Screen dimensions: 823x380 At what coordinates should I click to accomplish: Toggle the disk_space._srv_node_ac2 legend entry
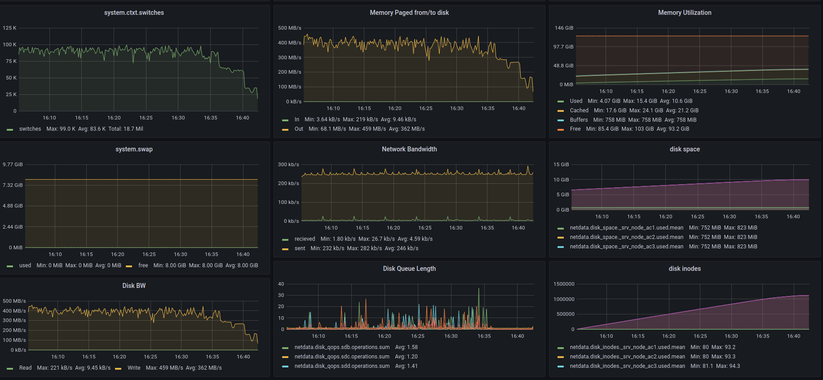click(626, 237)
